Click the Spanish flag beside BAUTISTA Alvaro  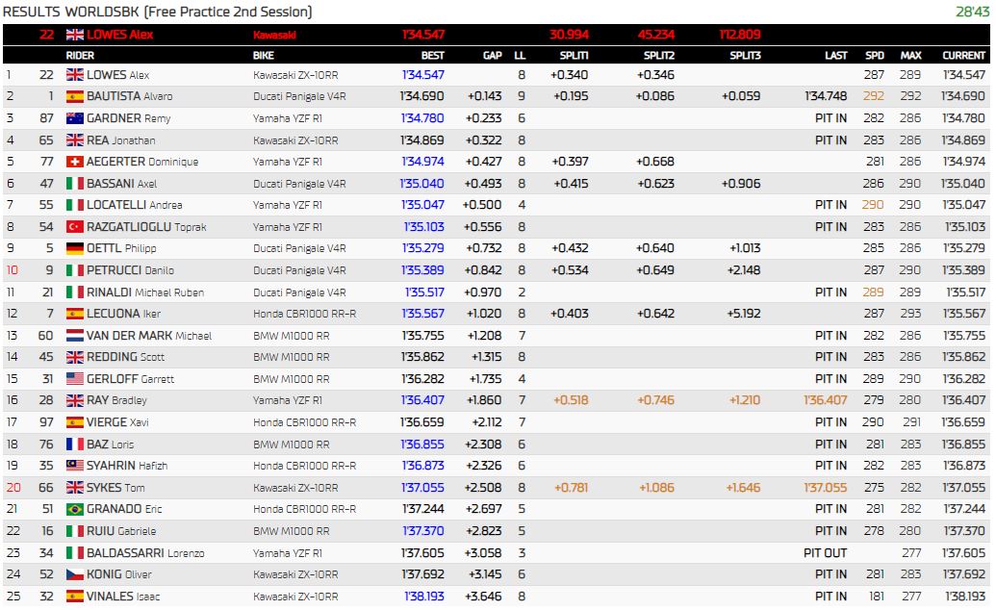point(75,96)
